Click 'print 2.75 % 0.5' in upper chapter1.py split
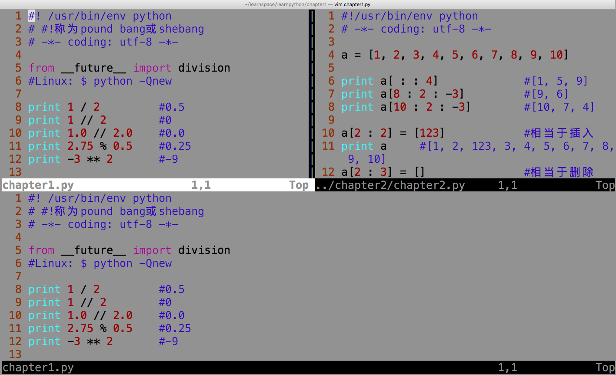The height and width of the screenshot is (375, 616). tap(80, 146)
